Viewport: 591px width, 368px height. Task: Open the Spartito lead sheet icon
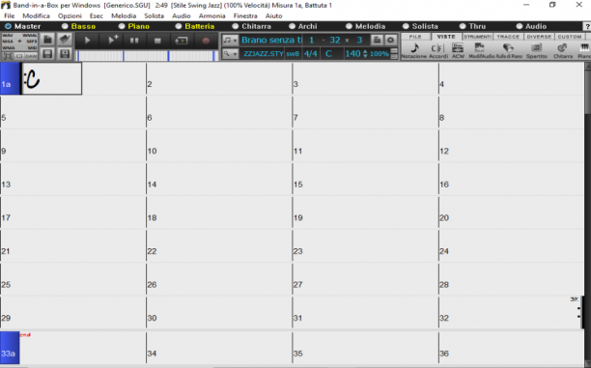536,50
